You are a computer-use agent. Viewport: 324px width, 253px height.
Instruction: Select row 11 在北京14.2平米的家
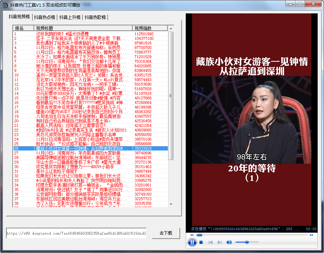90,80
